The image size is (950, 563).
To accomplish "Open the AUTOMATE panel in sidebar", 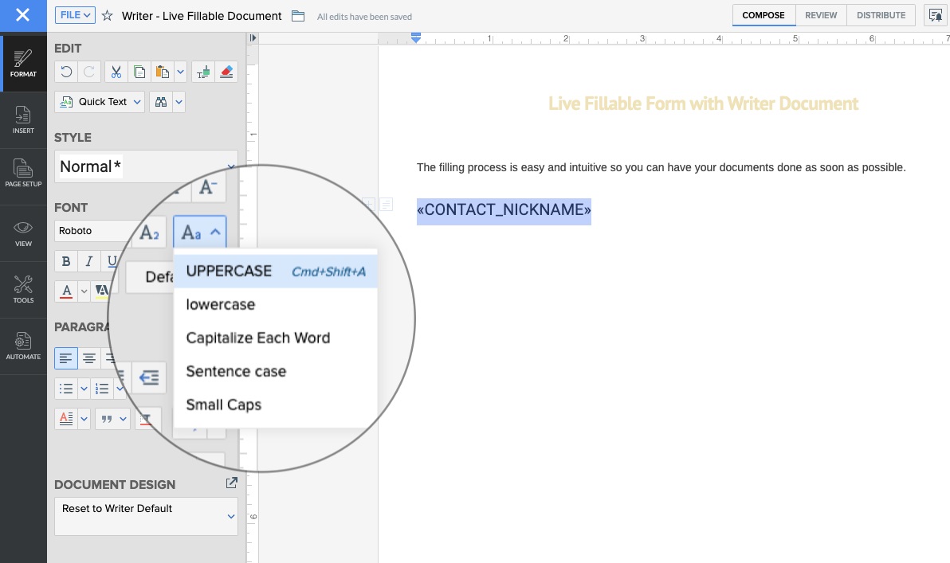I will pyautogui.click(x=24, y=346).
